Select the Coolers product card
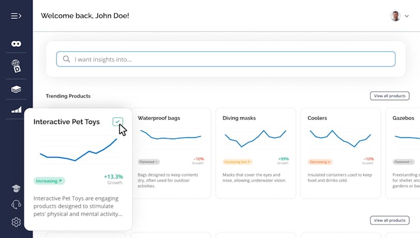This screenshot has height=238, width=420. [340, 153]
